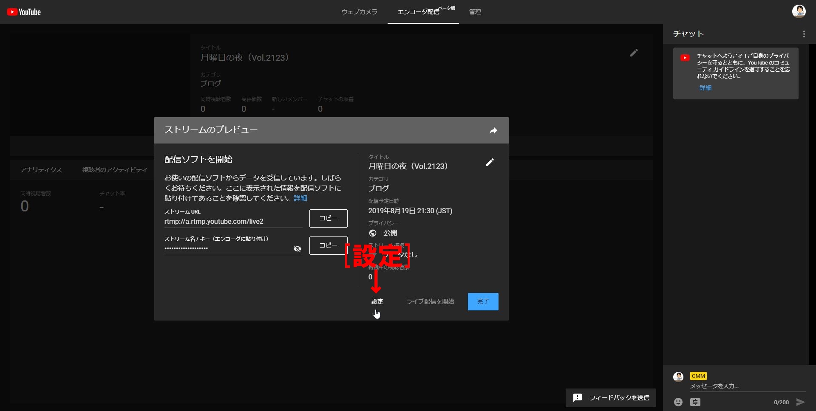Select the エンコーダ配信 tab
The width and height of the screenshot is (816, 411).
pyautogui.click(x=423, y=12)
